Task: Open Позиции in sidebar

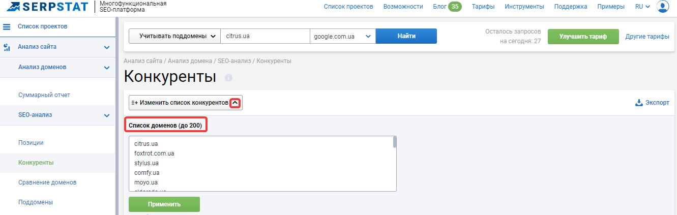Action: pyautogui.click(x=31, y=143)
